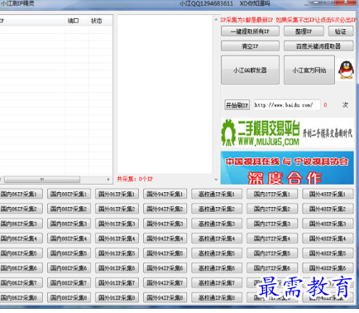Click the QQ penguin icon
359x313 pixels.
(347, 70)
